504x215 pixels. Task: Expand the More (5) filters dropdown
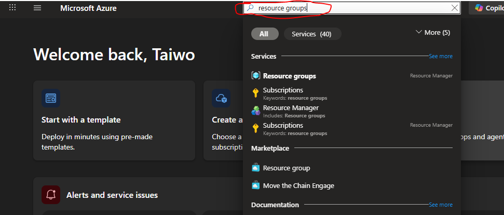click(433, 33)
